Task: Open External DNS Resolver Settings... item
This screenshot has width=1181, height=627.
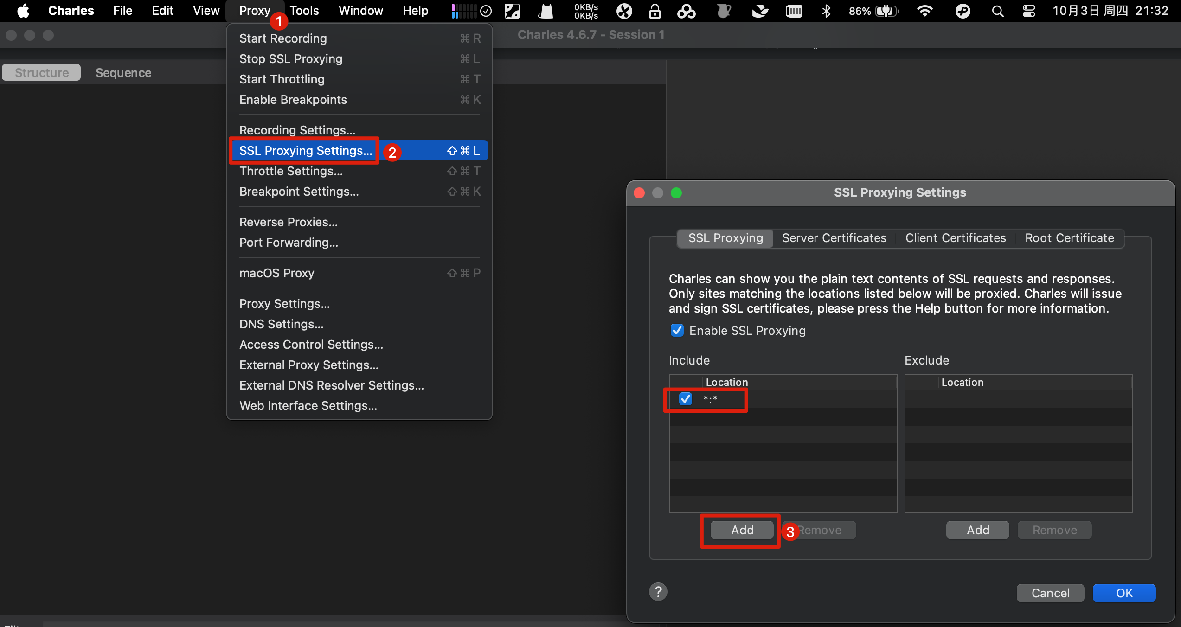Action: coord(359,385)
